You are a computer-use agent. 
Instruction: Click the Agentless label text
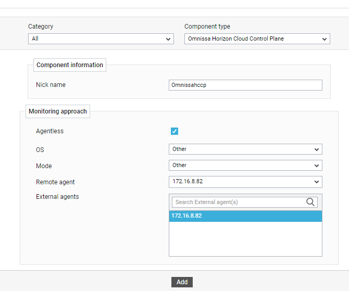coord(49,131)
